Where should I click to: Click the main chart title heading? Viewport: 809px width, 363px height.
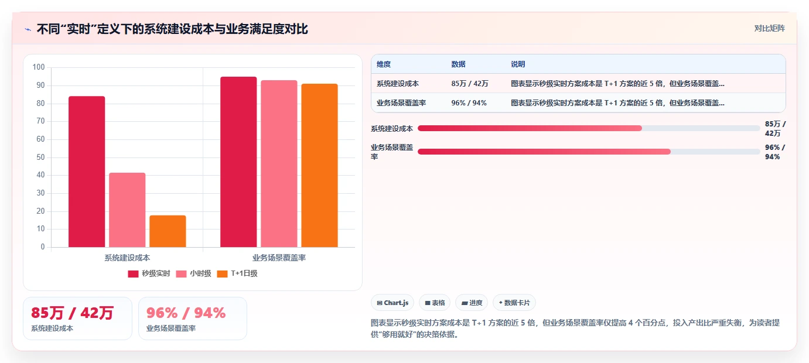172,29
